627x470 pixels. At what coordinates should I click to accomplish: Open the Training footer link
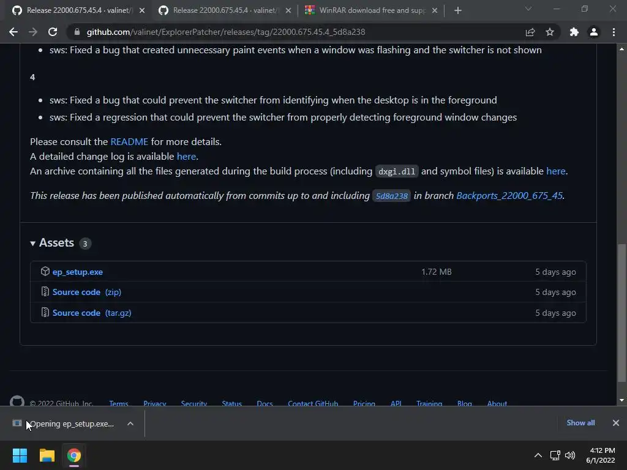[429, 403]
